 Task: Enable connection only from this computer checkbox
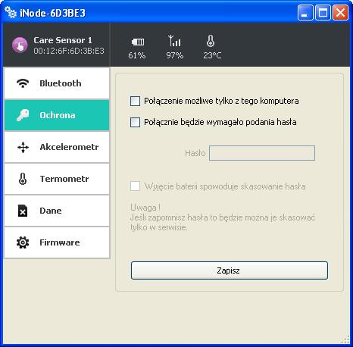135,101
